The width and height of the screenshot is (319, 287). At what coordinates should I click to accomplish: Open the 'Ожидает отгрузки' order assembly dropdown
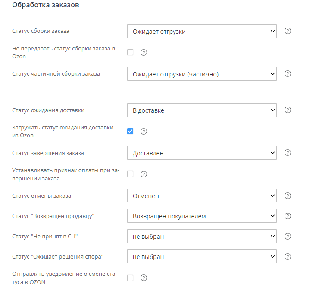click(202, 31)
